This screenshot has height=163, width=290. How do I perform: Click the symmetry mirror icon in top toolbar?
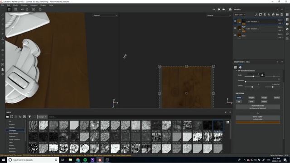pos(22,10)
